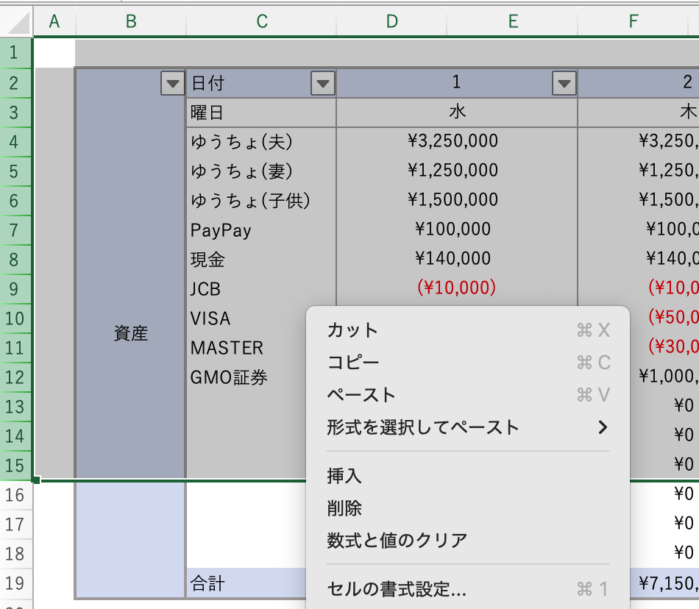Click the merged 資産 cell

(131, 333)
